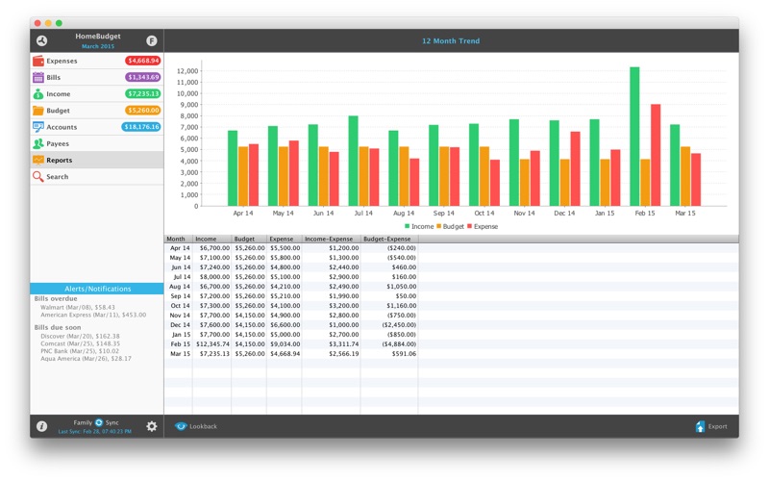Select the Income money bag icon
This screenshot has height=481, width=769.
pos(38,93)
